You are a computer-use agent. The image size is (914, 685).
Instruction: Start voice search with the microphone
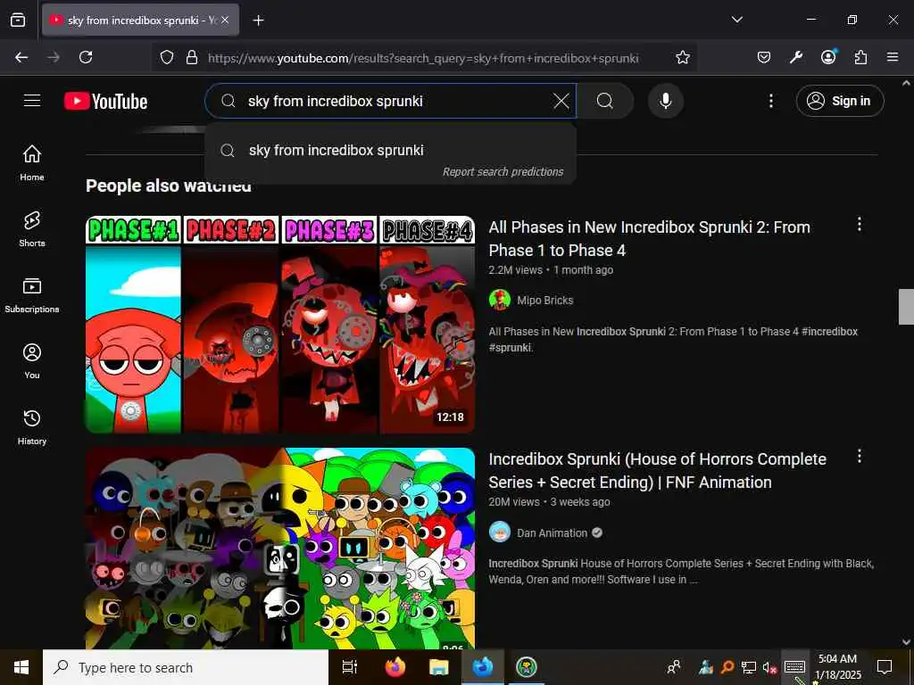coord(665,101)
